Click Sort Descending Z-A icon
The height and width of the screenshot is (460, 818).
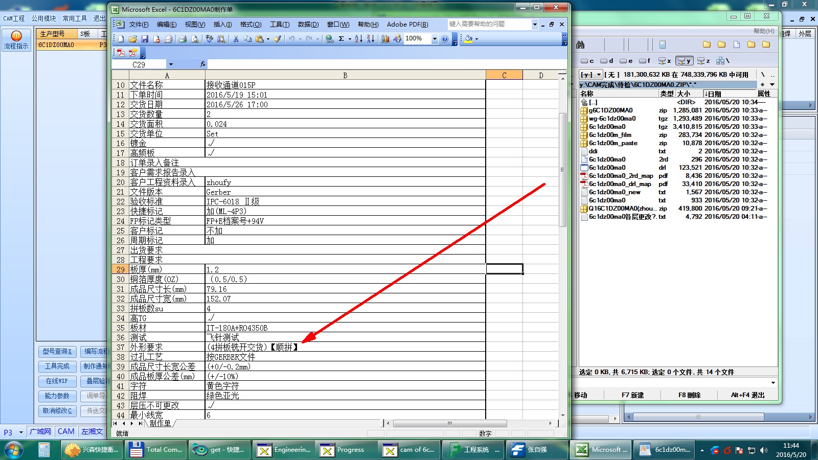[371, 39]
